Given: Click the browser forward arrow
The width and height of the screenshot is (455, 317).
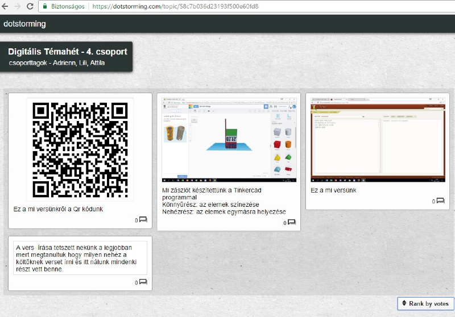Looking at the screenshot, I should click(17, 6).
